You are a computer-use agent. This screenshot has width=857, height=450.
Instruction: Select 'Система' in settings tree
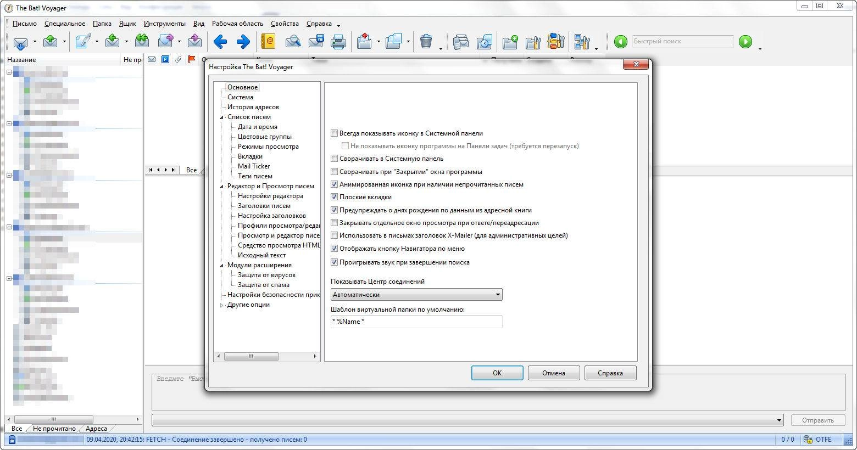pos(240,97)
